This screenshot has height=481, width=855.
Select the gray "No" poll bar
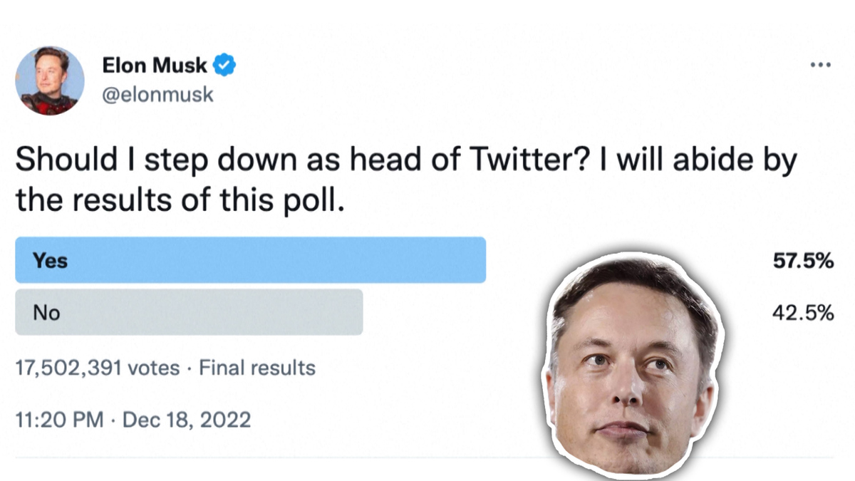189,312
